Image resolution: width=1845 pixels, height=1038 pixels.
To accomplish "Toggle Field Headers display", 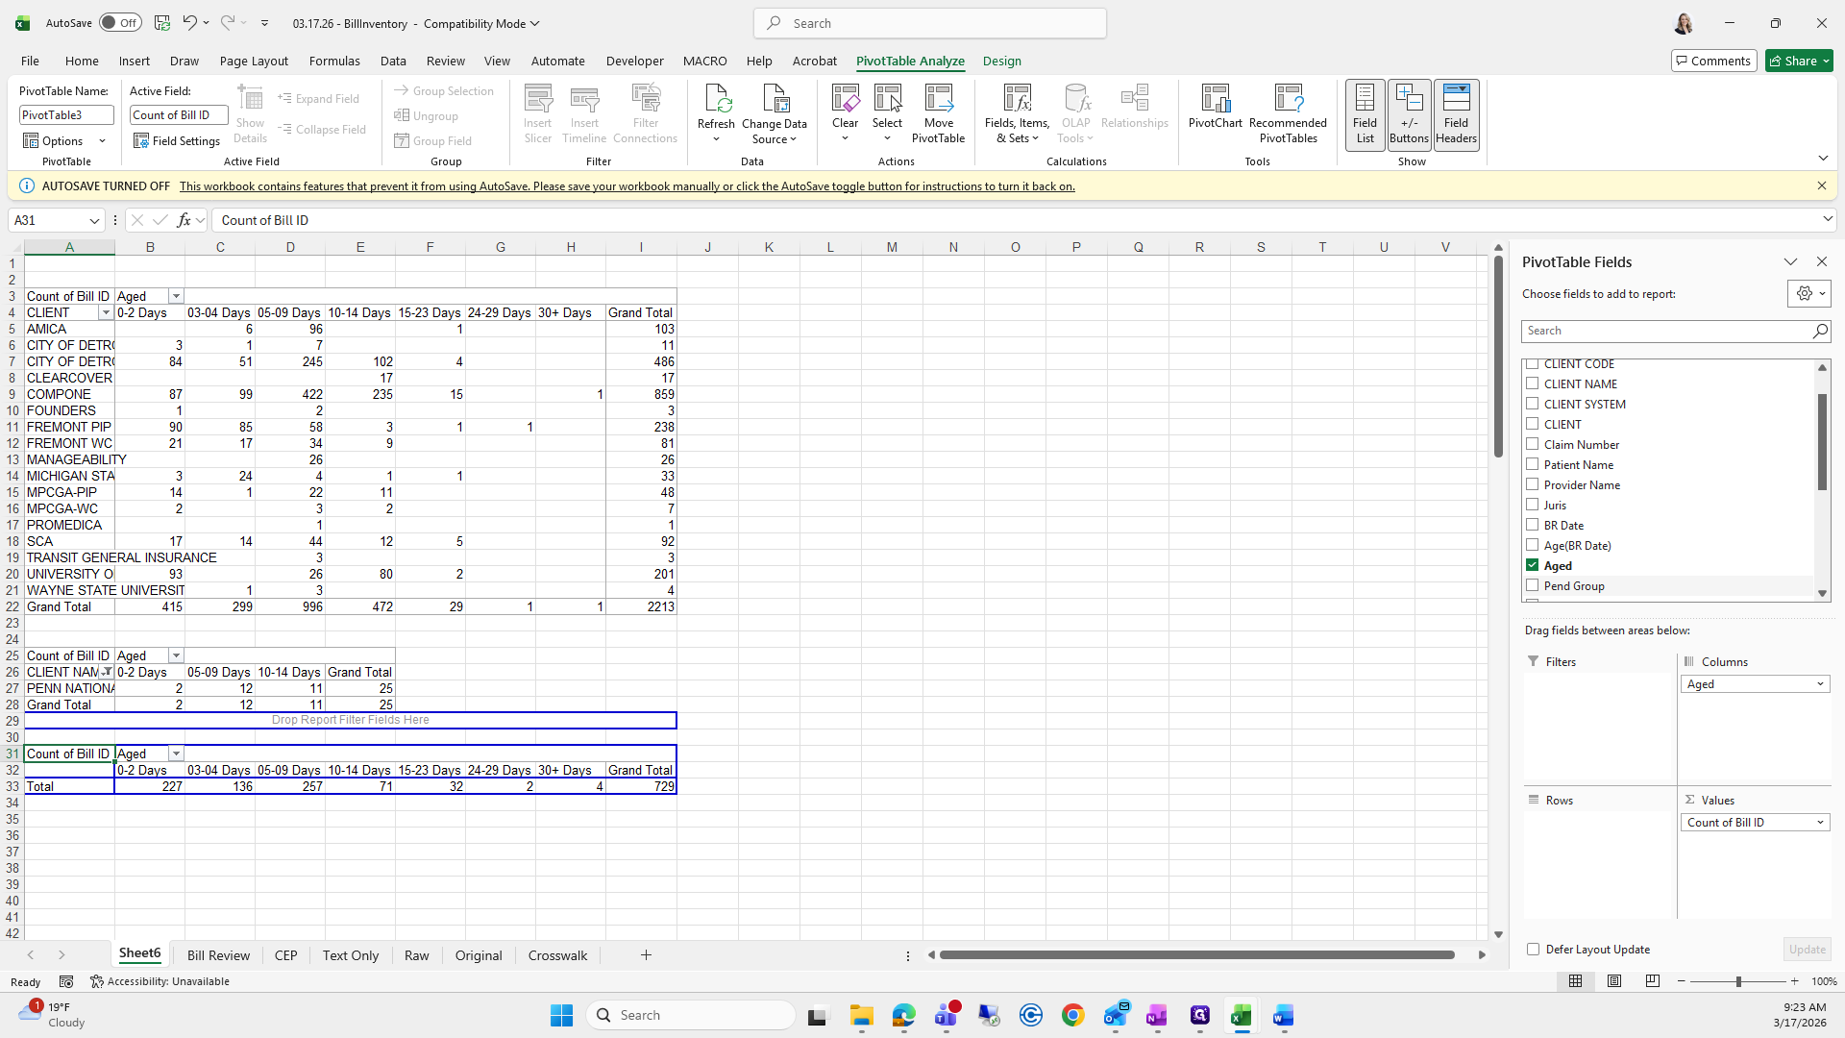I will tap(1456, 113).
